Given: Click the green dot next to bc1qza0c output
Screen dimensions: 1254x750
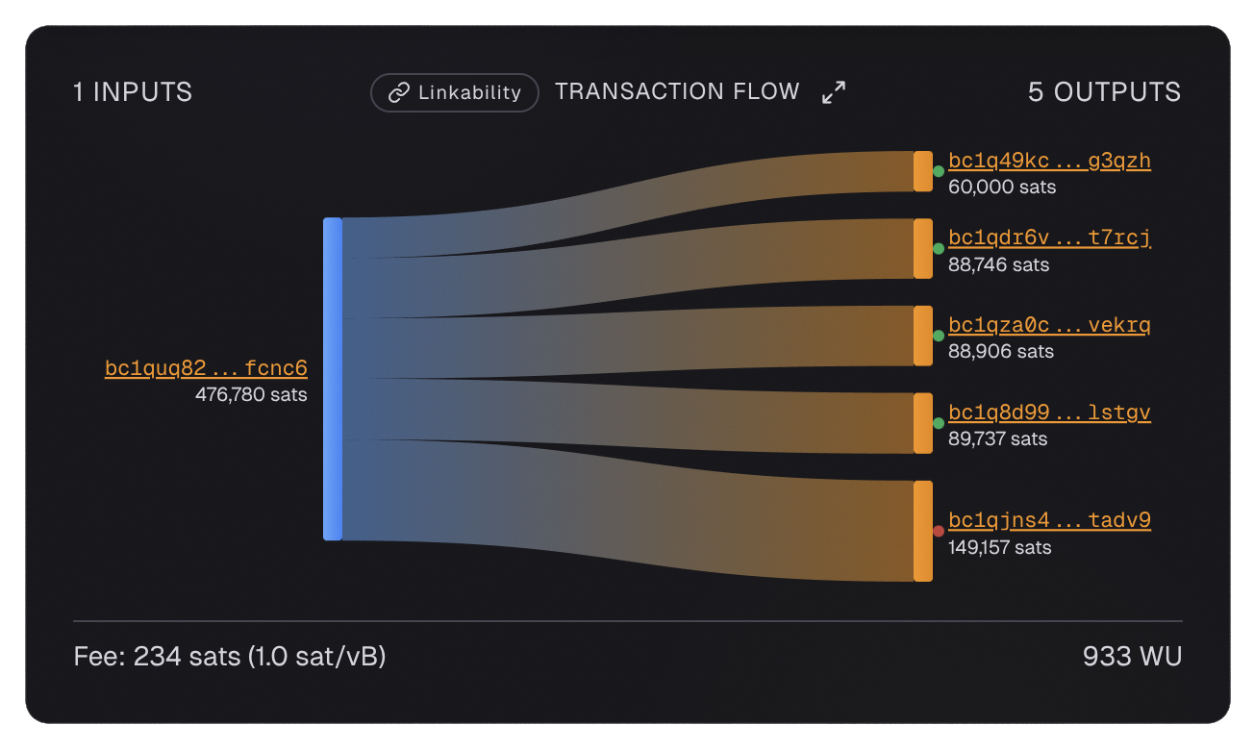Looking at the screenshot, I should pyautogui.click(x=937, y=336).
